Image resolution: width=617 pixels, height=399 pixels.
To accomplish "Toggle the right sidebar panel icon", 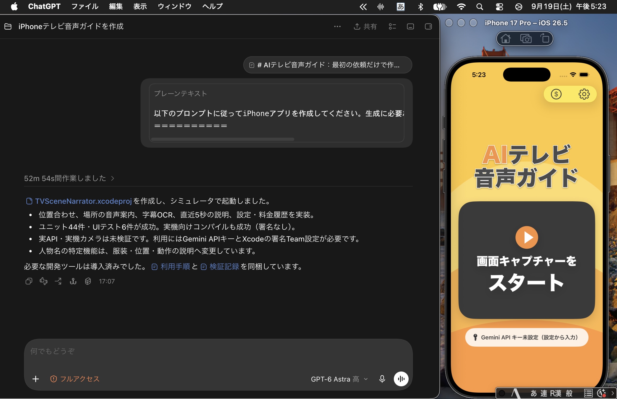I will click(428, 26).
